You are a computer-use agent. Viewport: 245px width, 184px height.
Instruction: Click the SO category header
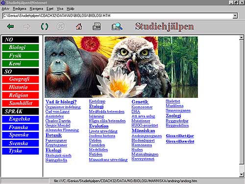point(21,72)
